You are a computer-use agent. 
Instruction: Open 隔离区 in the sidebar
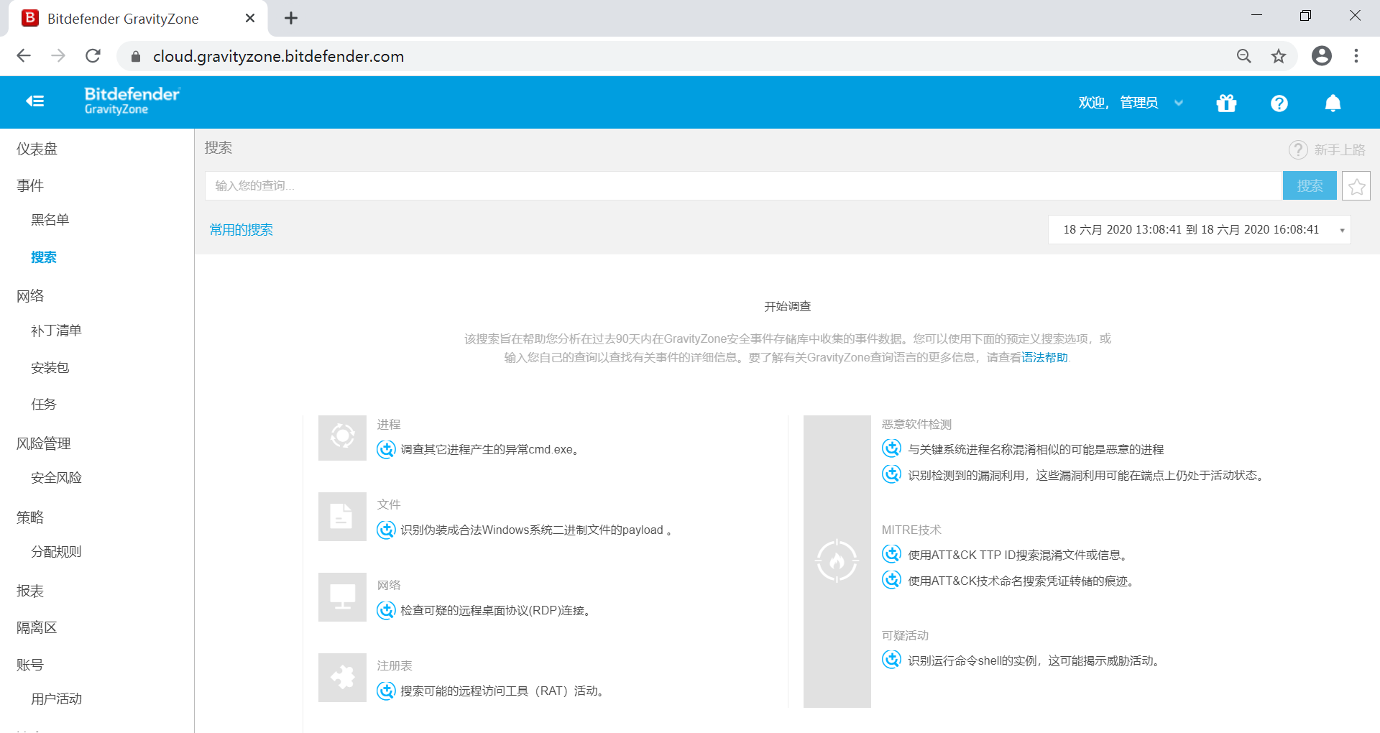coord(37,627)
